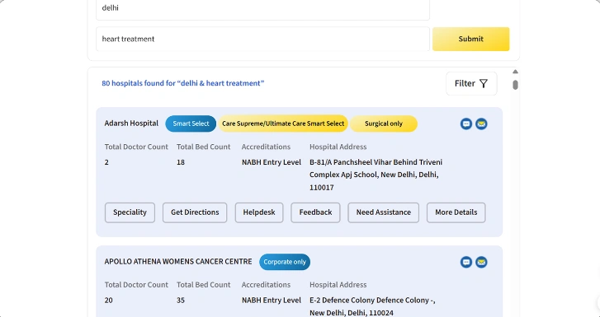Screen dimensions: 600x317
Task: Click the Adarsh Hospital name
Action: [x=131, y=124]
